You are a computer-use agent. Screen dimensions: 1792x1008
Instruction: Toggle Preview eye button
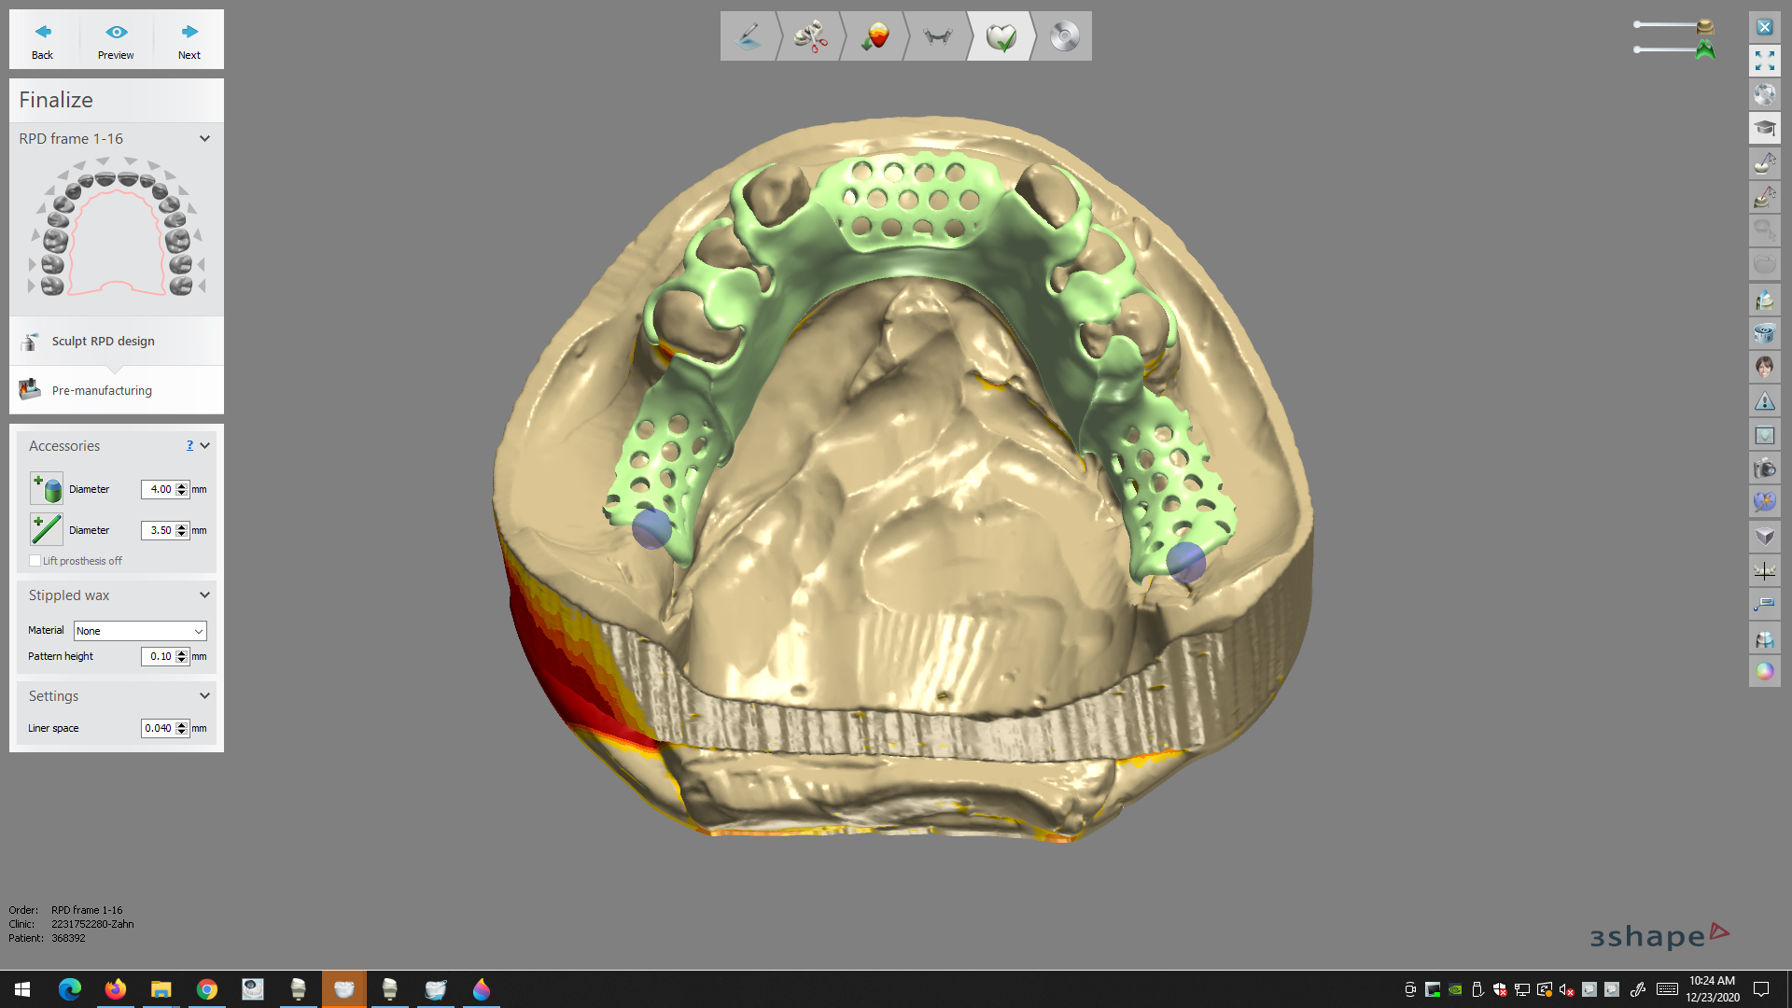pos(116,40)
